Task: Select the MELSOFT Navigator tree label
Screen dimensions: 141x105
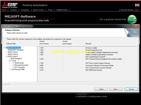Action: pyautogui.click(x=17, y=50)
